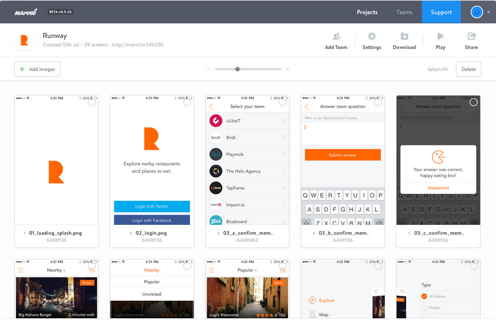Click hamburger menu in Popular screen thumbnail

pos(212,270)
